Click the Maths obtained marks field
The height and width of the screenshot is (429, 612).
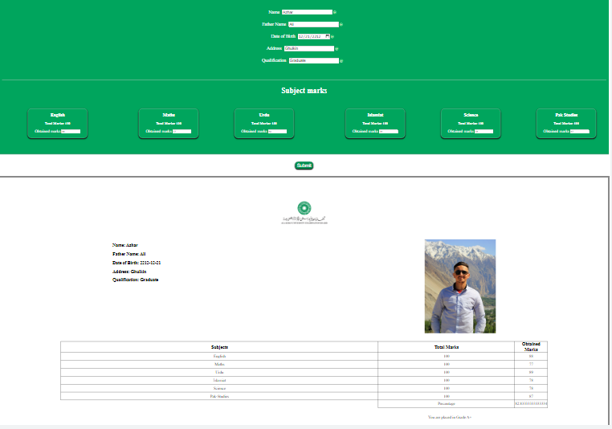[x=182, y=132]
